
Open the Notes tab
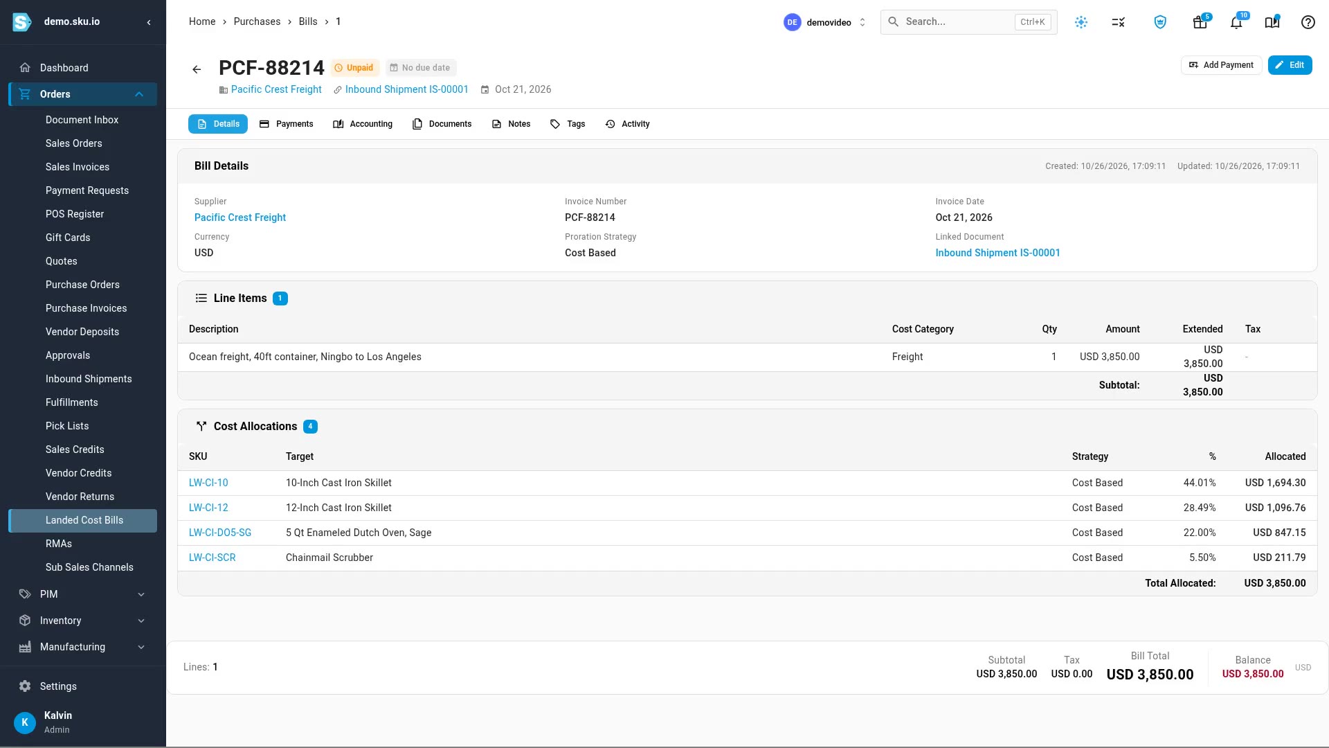(511, 124)
